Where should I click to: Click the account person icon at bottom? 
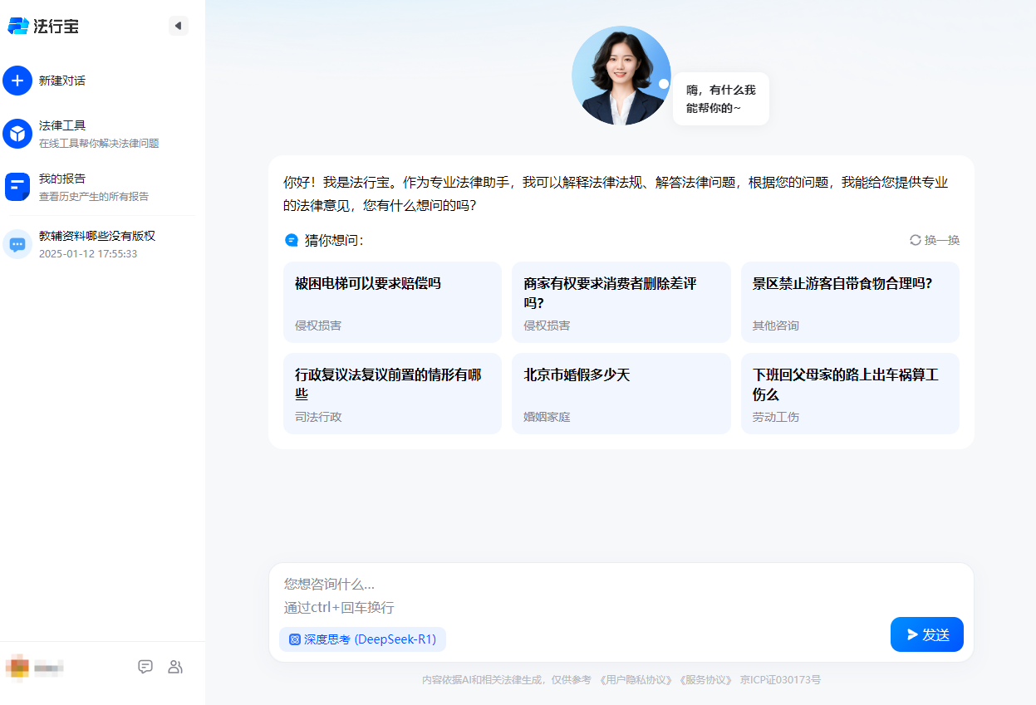175,667
